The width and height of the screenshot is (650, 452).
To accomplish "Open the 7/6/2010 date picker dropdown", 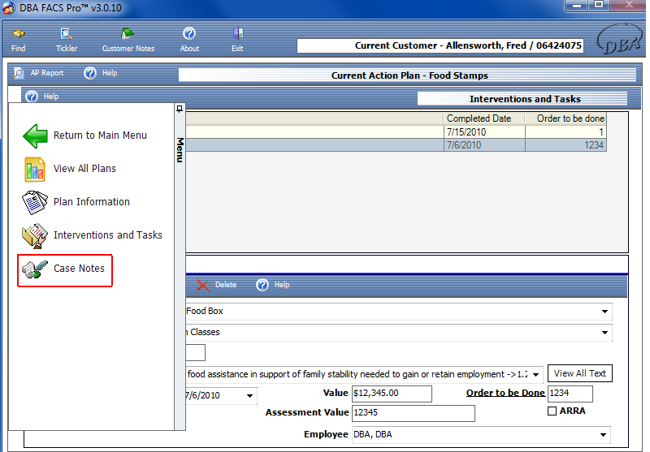I will [x=249, y=396].
